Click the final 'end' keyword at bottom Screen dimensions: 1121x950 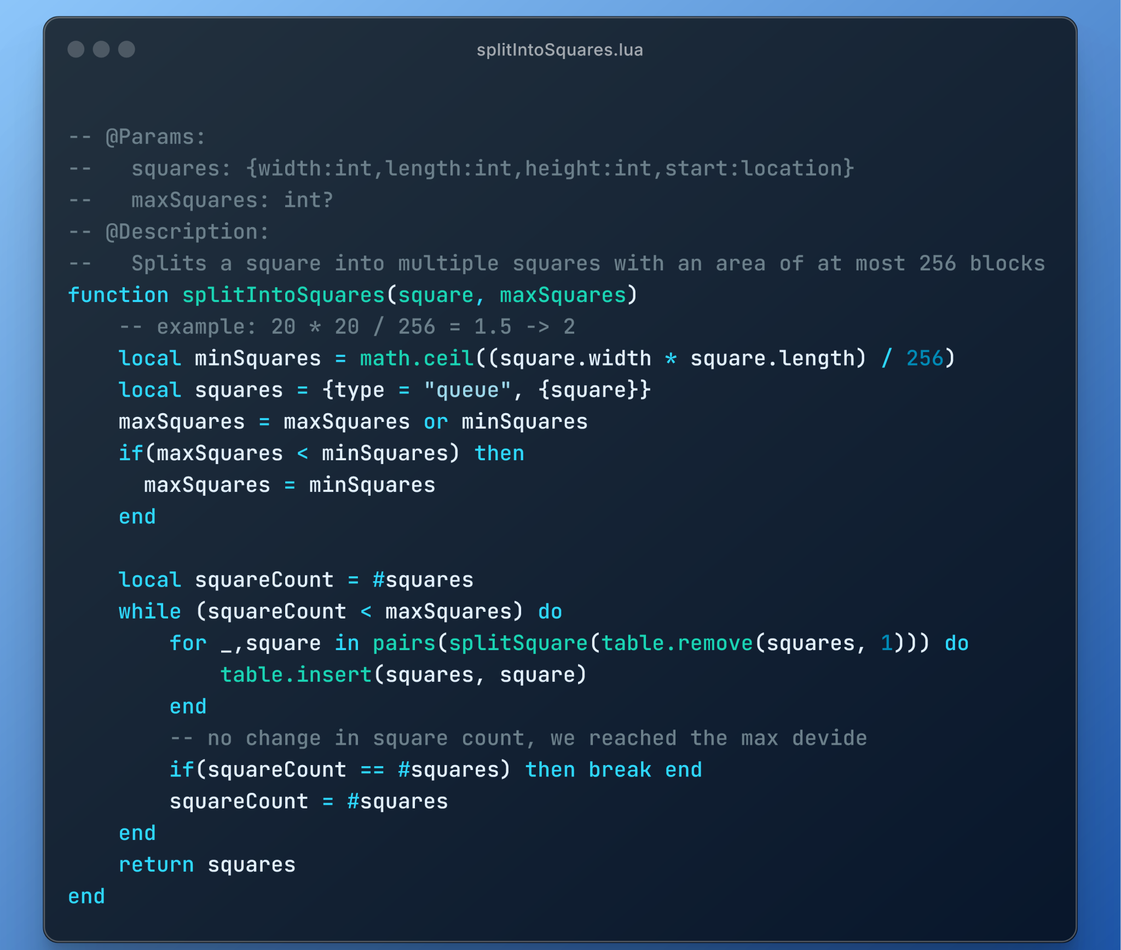86,896
